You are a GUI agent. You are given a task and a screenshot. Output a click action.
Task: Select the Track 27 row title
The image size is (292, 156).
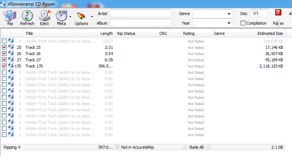click(x=33, y=60)
